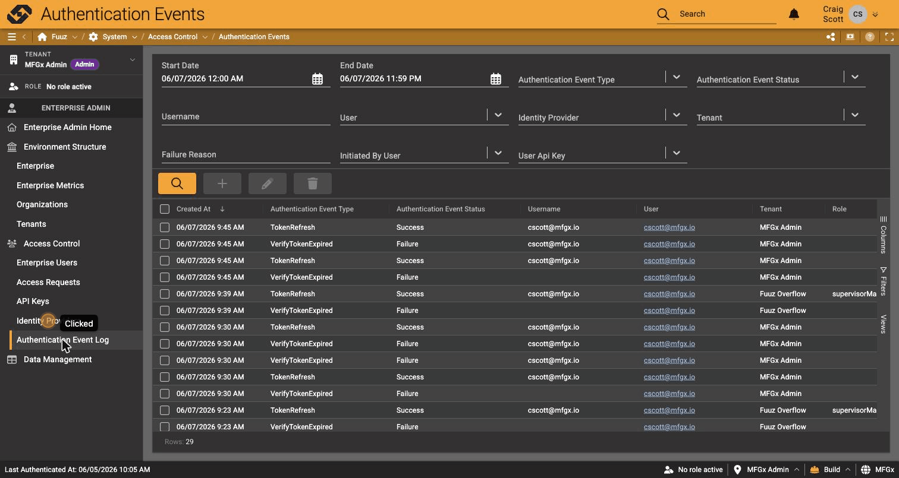
Task: Click the add plus toolbar button
Action: 222,183
